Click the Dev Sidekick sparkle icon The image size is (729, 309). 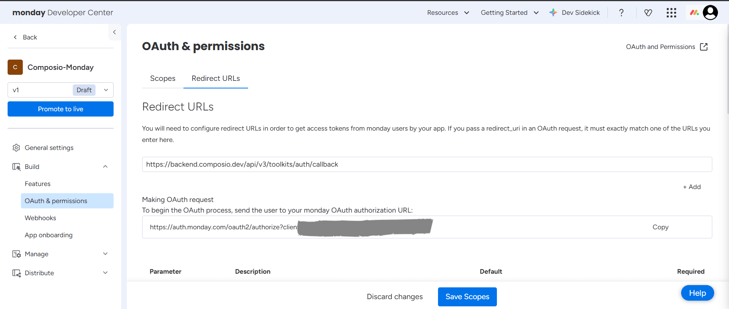coord(553,13)
